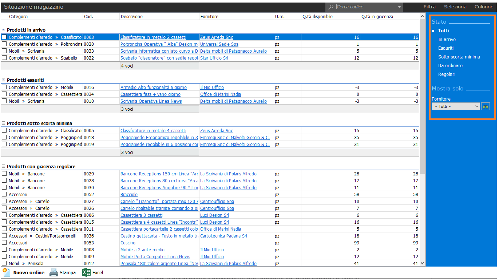The image size is (499, 280).
Task: Collapse Prodotti con giacenza regolare group
Action: click(x=4, y=167)
